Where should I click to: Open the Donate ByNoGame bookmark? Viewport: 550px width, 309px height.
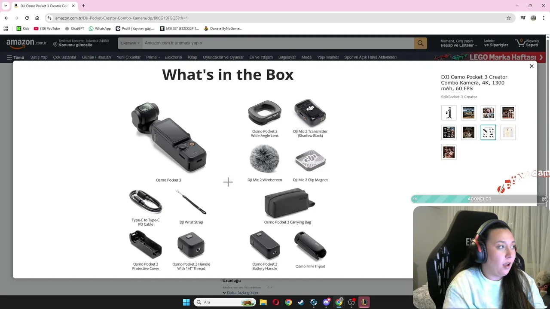[x=223, y=29]
